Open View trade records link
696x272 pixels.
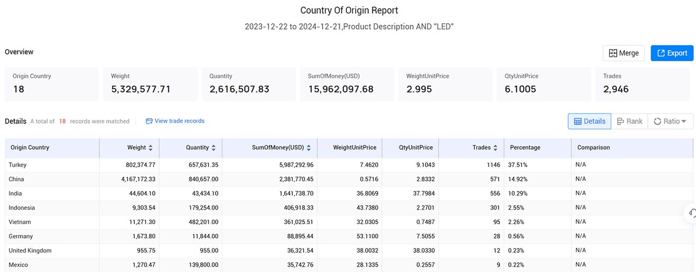[x=175, y=121]
